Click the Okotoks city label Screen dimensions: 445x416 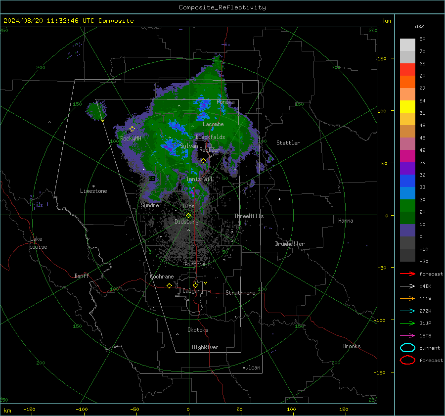(x=198, y=330)
